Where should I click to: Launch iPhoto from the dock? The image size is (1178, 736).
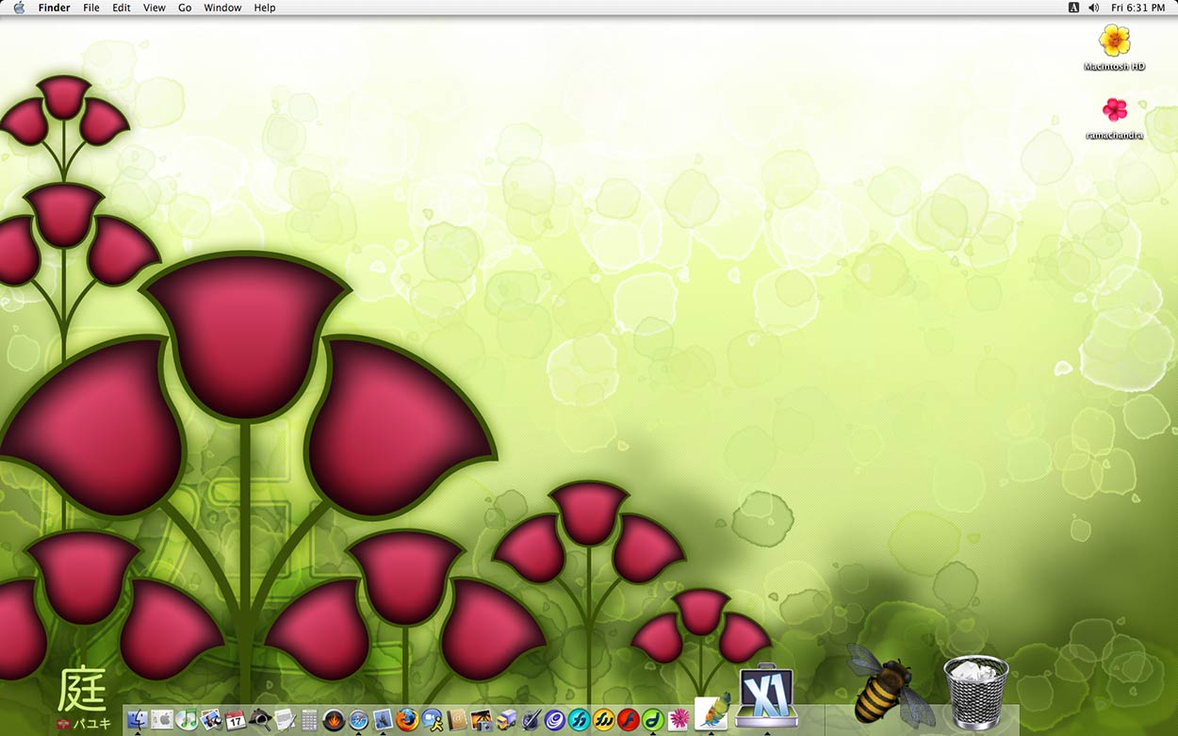(211, 720)
